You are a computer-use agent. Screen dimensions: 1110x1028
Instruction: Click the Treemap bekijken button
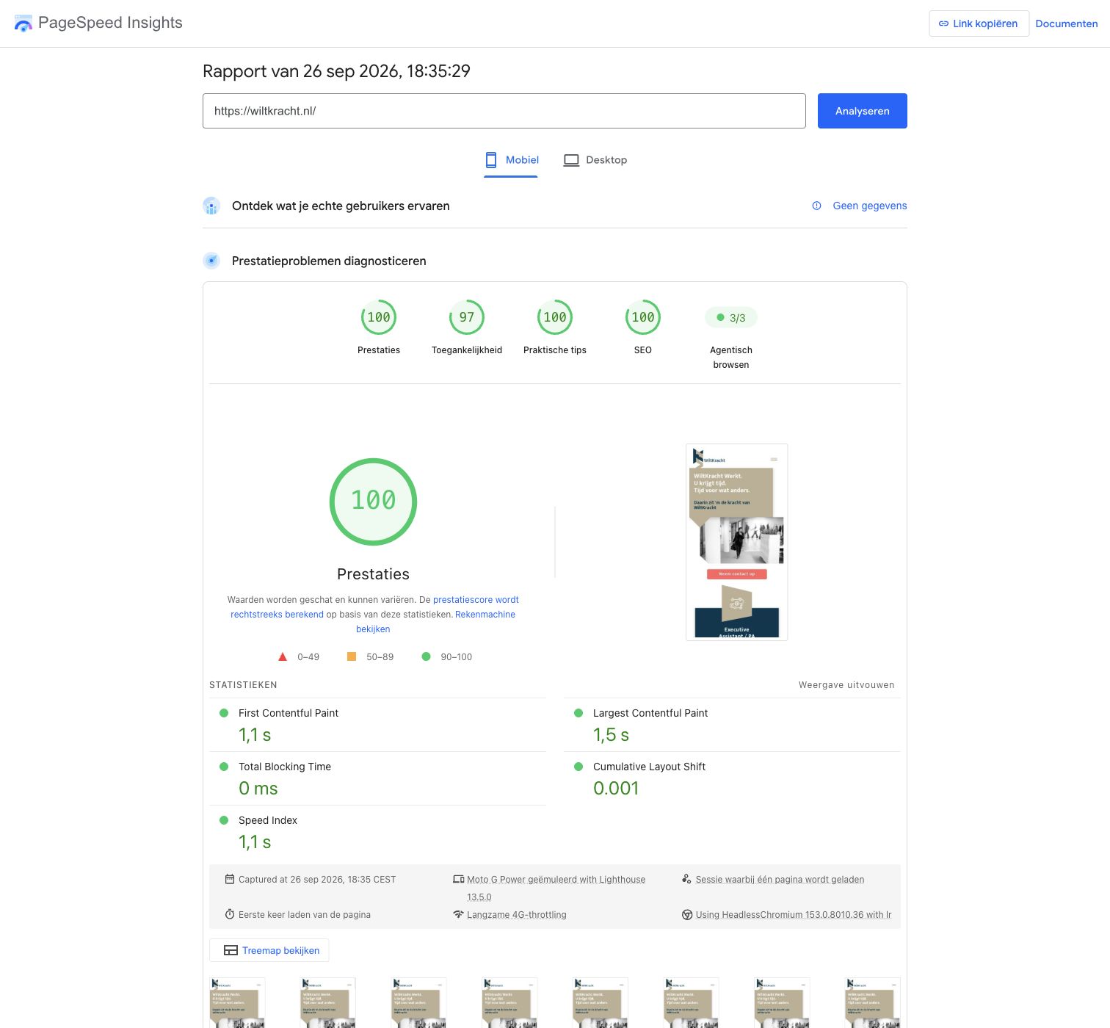coord(269,950)
